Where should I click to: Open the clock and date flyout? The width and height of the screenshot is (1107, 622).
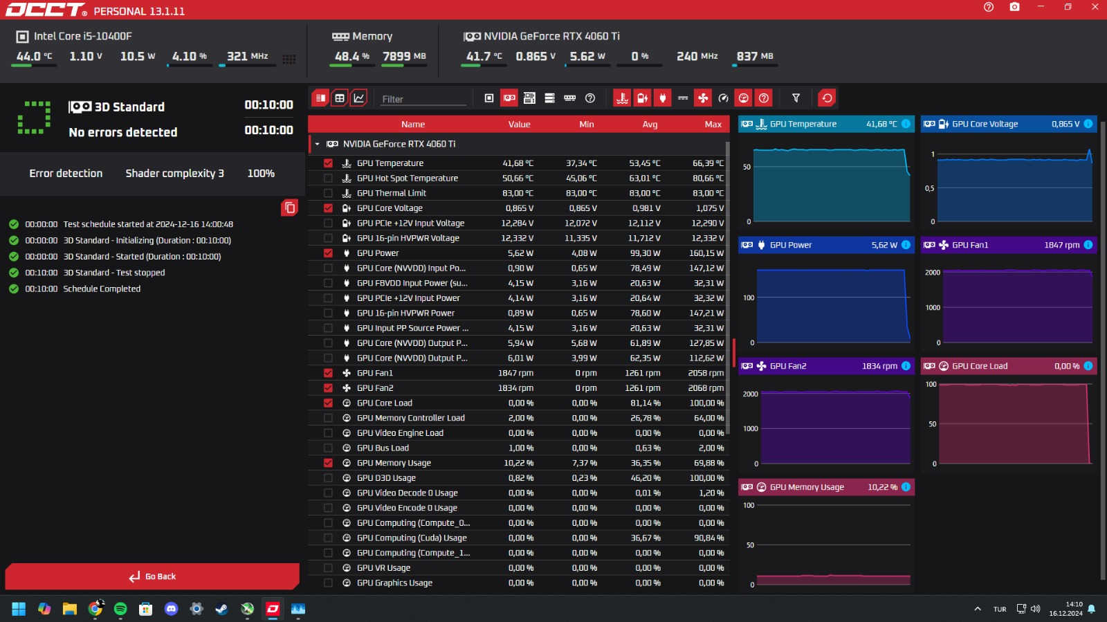click(x=1065, y=609)
